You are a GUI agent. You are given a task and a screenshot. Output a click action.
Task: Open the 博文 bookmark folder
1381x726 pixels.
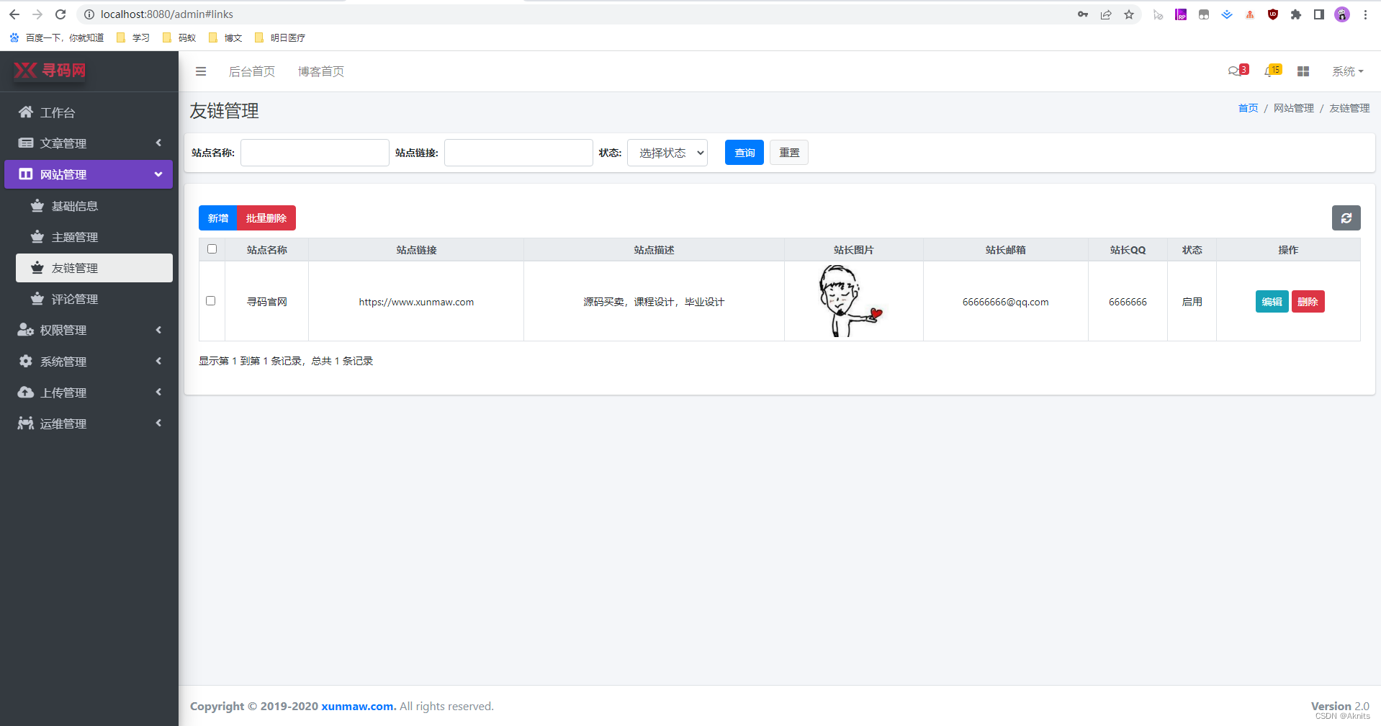point(225,37)
